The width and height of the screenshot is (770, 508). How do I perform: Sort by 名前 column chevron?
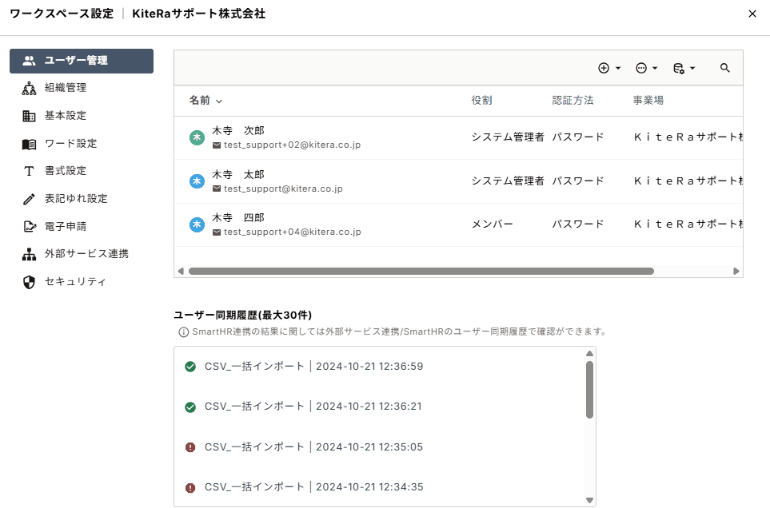coord(219,101)
